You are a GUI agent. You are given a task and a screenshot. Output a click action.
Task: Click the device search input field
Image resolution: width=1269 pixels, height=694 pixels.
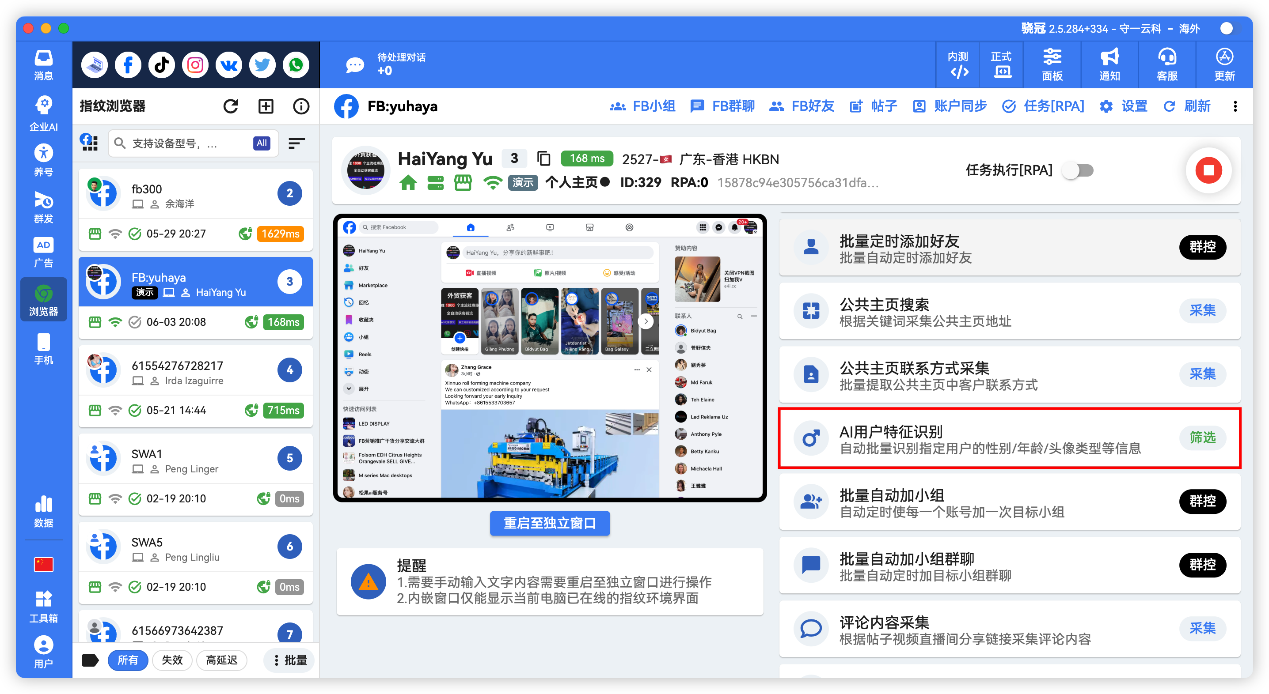point(193,143)
